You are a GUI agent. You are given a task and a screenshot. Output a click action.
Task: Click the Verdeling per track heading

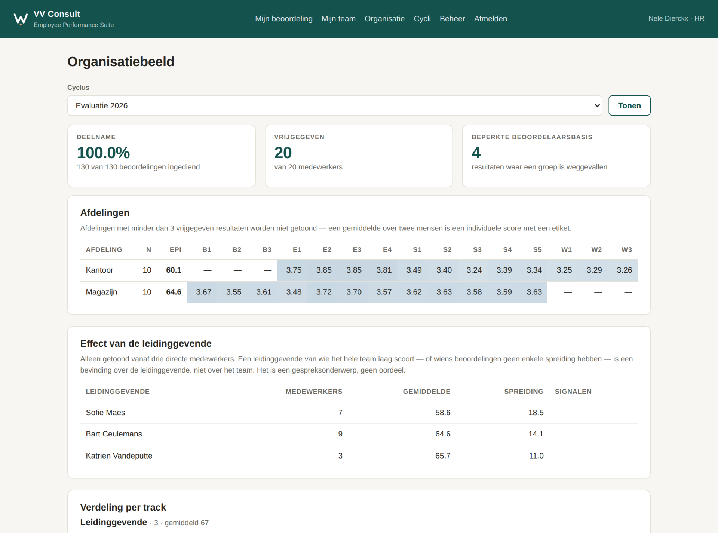click(123, 507)
